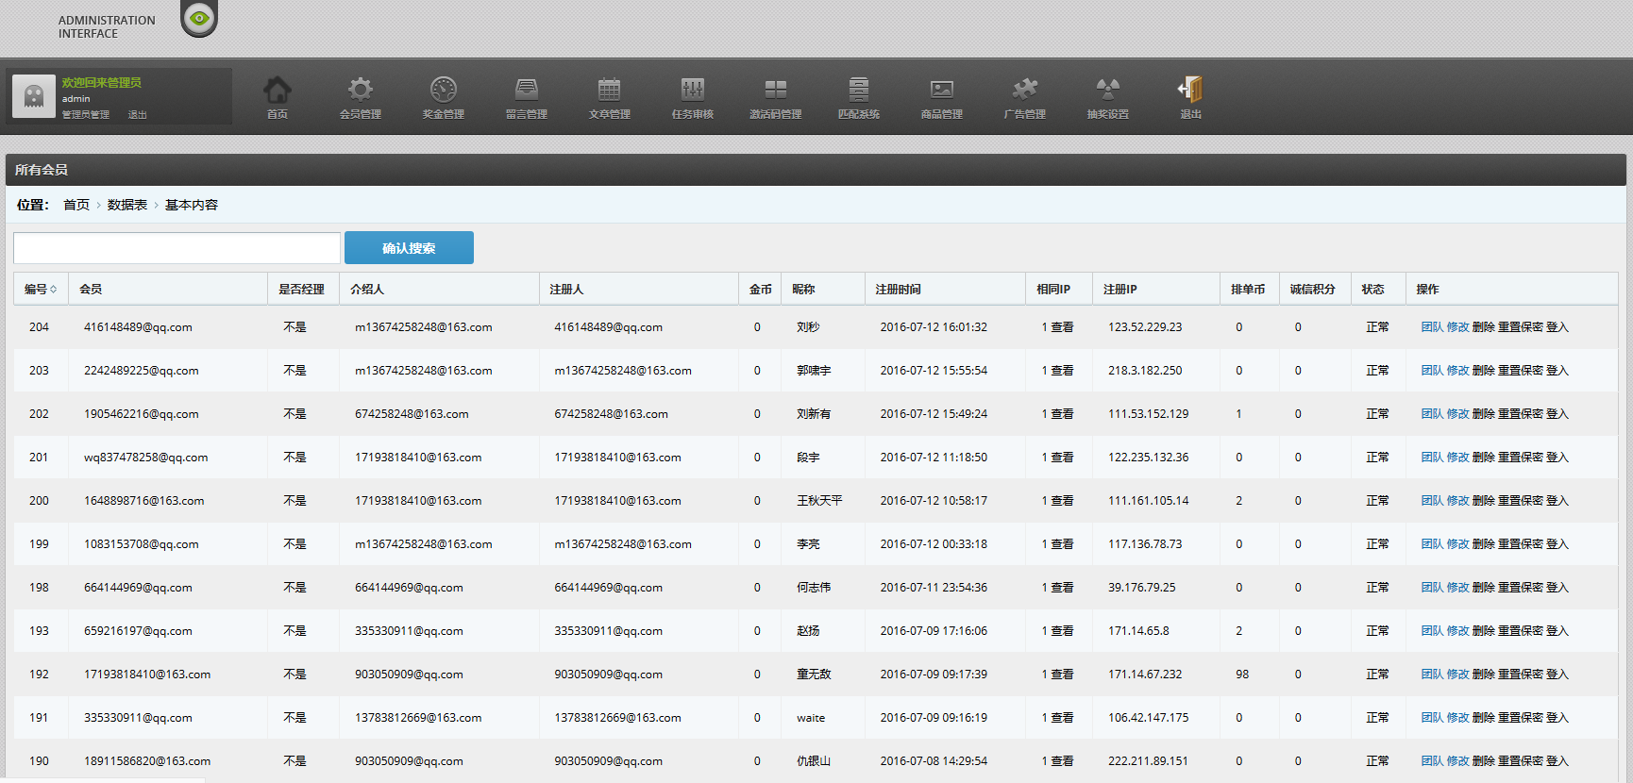Image resolution: width=1633 pixels, height=783 pixels.
Task: Click 团队 for member 204
Action: tap(1432, 327)
